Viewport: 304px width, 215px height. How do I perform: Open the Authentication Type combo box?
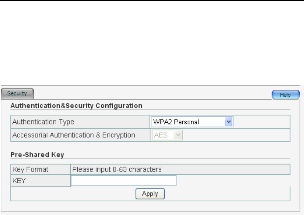tap(191, 122)
